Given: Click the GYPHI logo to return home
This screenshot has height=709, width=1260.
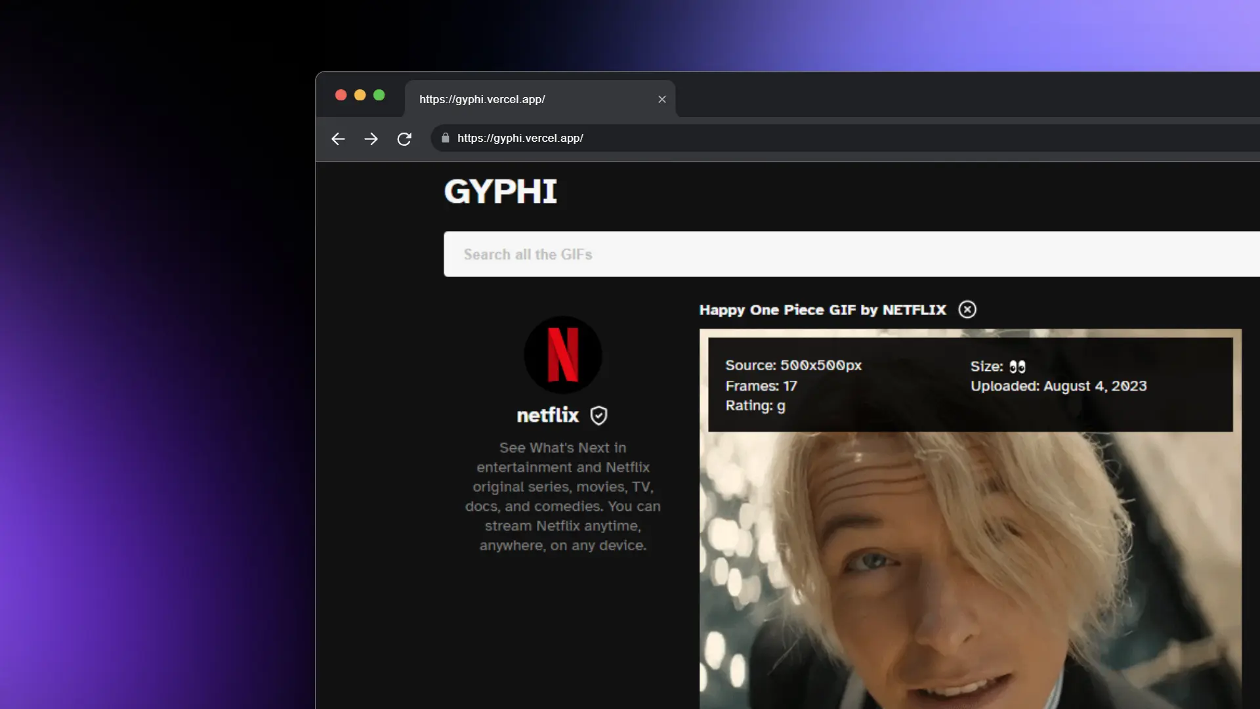Looking at the screenshot, I should click(x=500, y=192).
